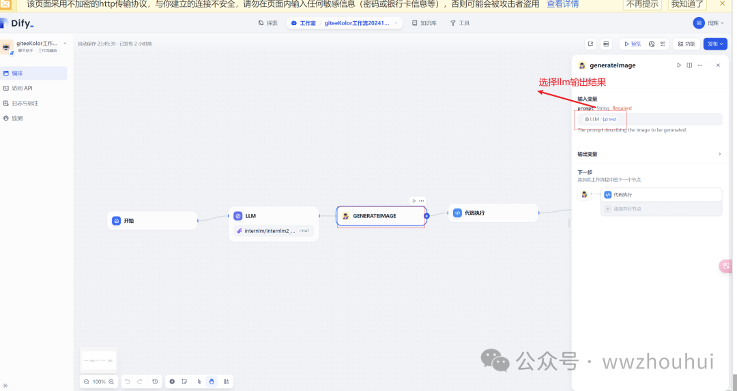
Task: Open the checklist icon in toolbar
Action: 663,44
